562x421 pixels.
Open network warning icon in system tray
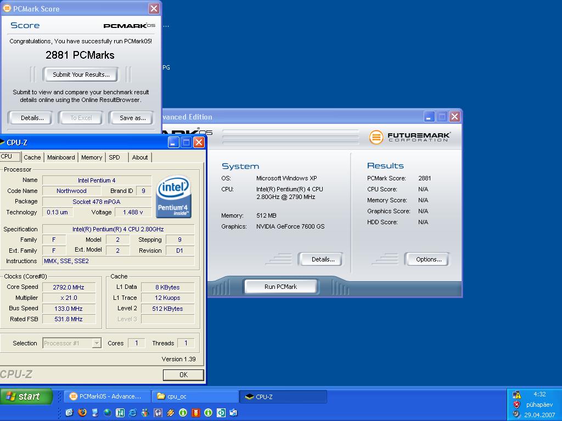pyautogui.click(x=516, y=395)
